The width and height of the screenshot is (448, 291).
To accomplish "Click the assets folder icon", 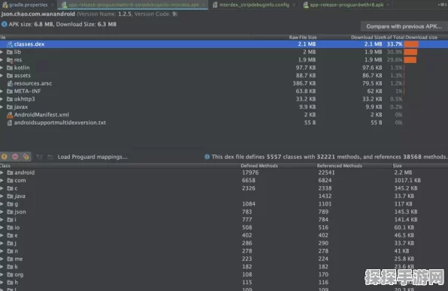I will point(10,76).
